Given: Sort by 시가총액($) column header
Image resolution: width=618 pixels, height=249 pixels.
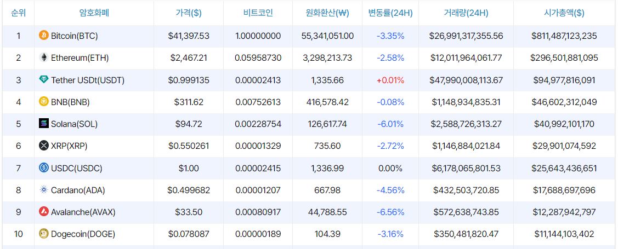Looking at the screenshot, I should (564, 13).
